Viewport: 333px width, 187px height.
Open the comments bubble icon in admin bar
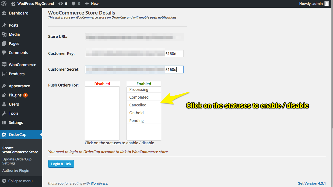point(74,4)
